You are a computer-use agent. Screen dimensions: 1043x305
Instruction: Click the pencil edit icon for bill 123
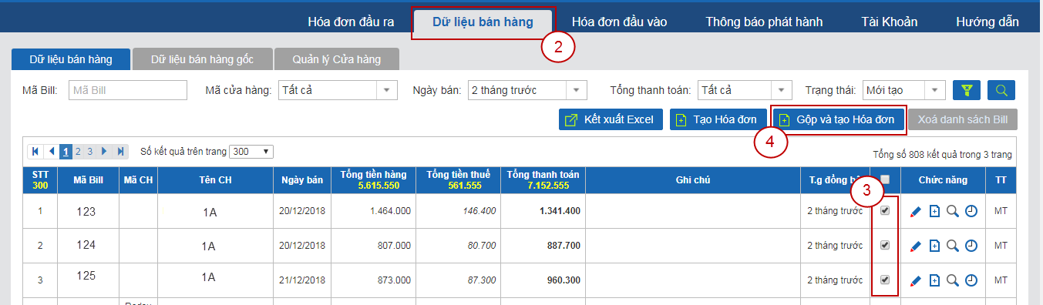click(916, 211)
